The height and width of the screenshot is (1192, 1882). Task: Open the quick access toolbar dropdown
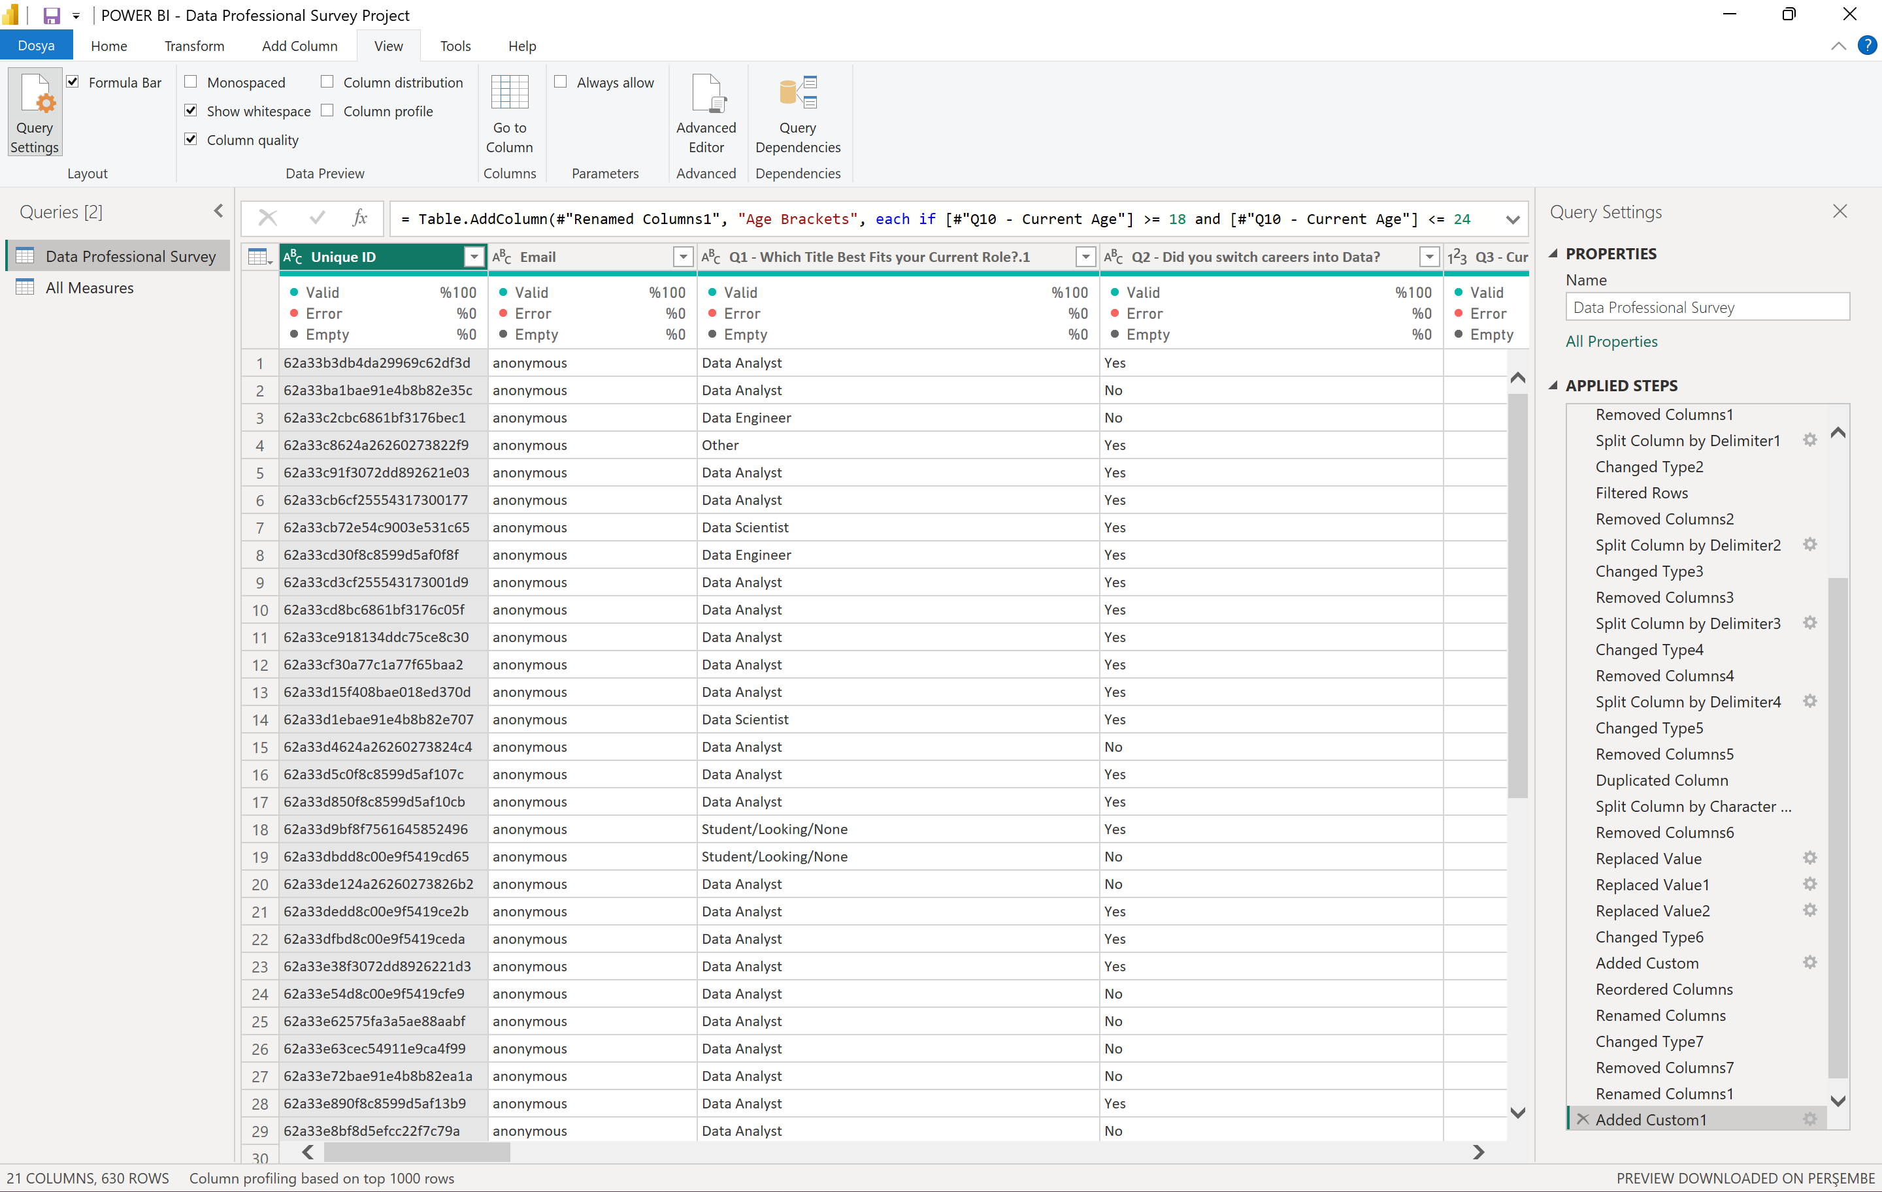(76, 16)
